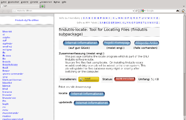Reload the page with the refresh icon
The height and width of the screenshot is (120, 186).
(136, 11)
